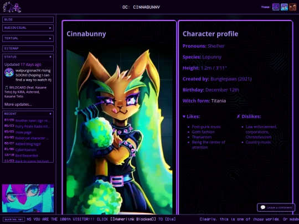This screenshot has width=299, height=224.
Task: Open 'Another neon sign re...' recent post
Action: click(x=33, y=121)
